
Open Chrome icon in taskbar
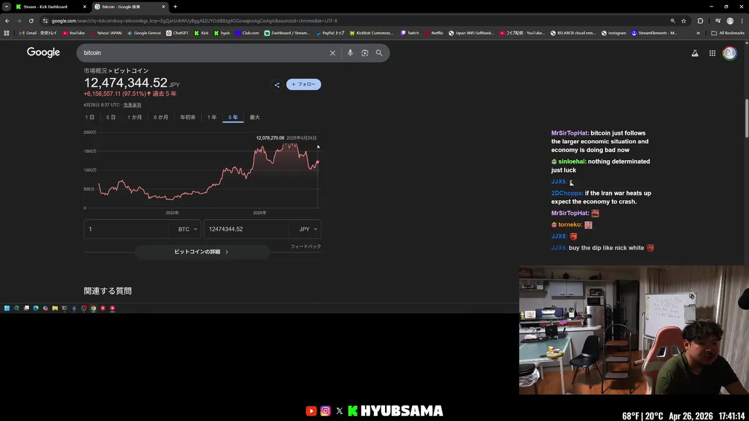(93, 308)
